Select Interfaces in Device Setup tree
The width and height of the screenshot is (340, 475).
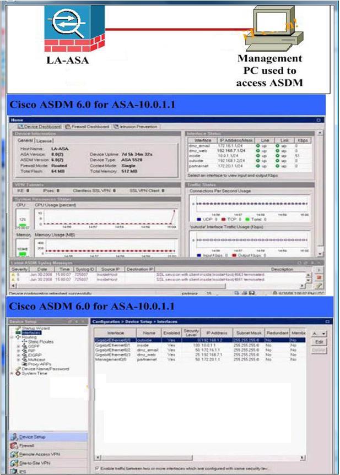pyautogui.click(x=31, y=332)
